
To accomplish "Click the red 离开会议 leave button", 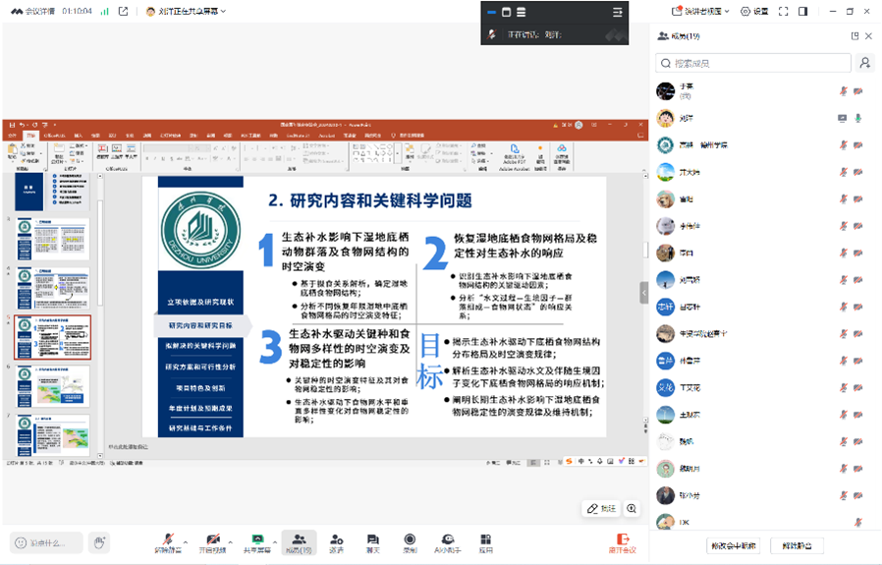I will (622, 541).
